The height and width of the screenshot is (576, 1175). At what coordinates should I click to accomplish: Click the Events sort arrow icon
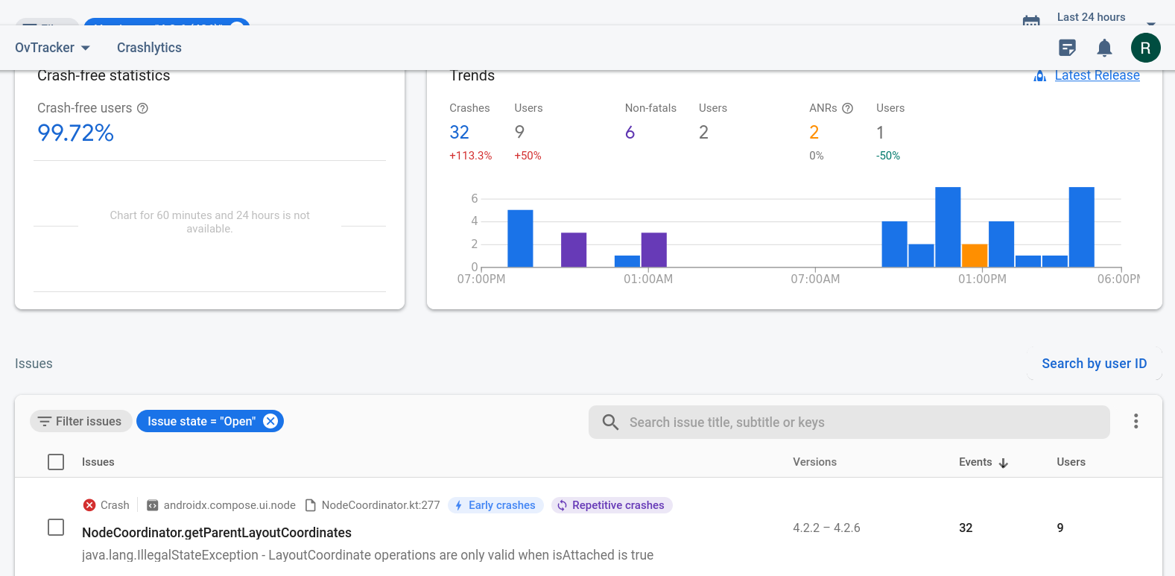pyautogui.click(x=1004, y=463)
